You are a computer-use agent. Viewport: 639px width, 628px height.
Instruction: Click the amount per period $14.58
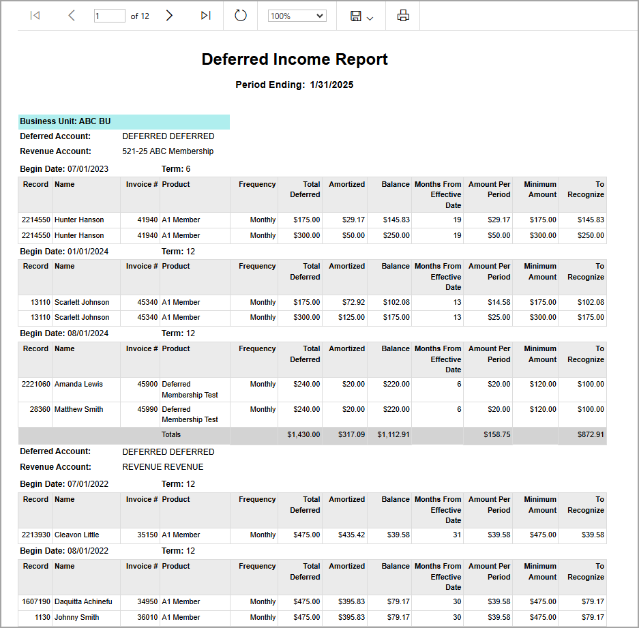click(499, 302)
